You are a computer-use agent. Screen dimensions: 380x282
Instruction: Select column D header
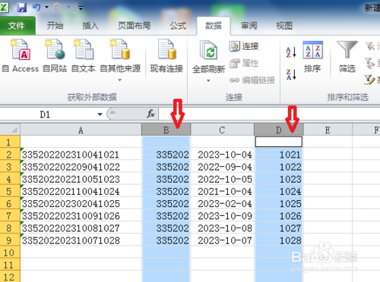click(x=279, y=130)
